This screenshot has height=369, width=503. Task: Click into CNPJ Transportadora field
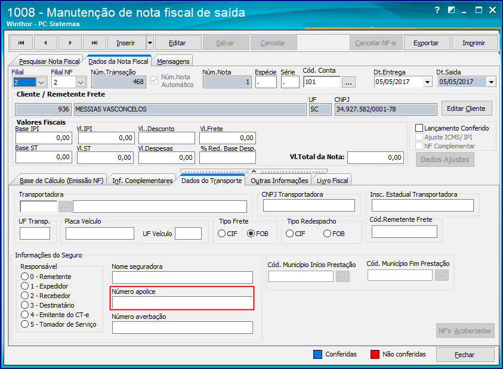pos(309,206)
